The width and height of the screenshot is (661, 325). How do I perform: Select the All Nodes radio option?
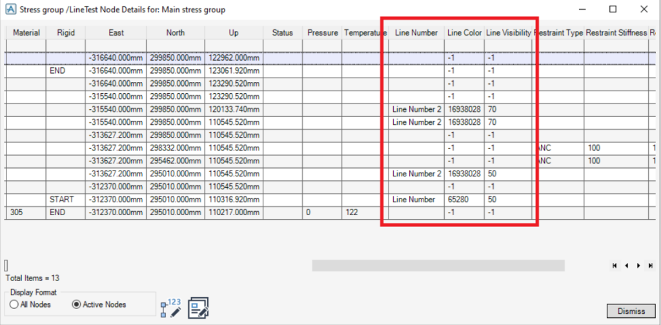[14, 304]
